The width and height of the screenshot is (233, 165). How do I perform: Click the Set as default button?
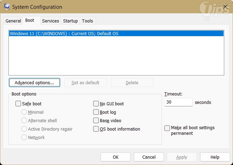pos(85,82)
